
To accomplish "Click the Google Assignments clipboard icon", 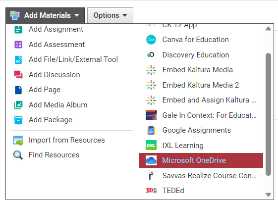I will pos(151,130).
